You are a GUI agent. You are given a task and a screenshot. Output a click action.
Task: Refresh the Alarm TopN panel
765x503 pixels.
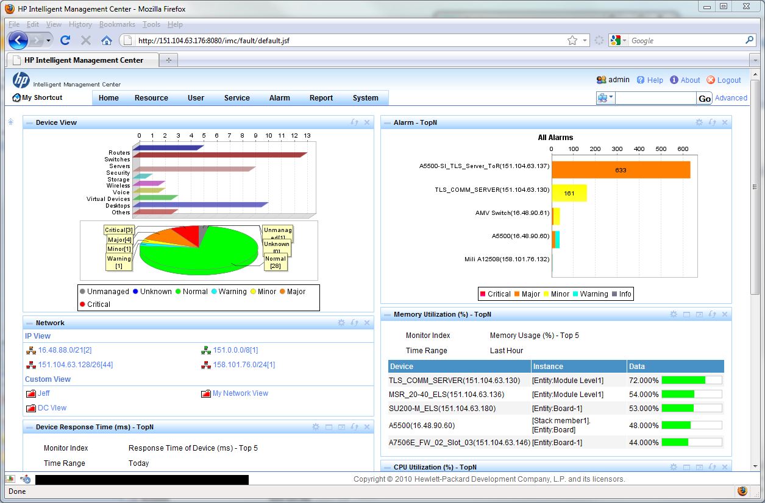click(x=712, y=122)
